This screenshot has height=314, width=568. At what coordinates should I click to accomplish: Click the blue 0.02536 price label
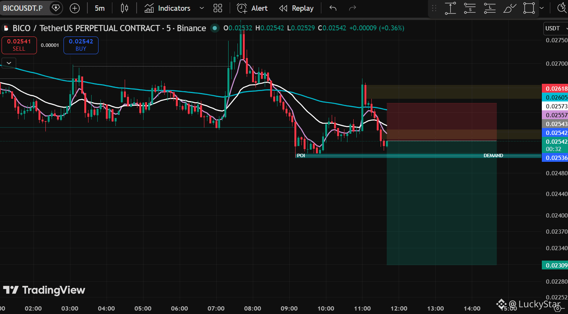point(555,158)
